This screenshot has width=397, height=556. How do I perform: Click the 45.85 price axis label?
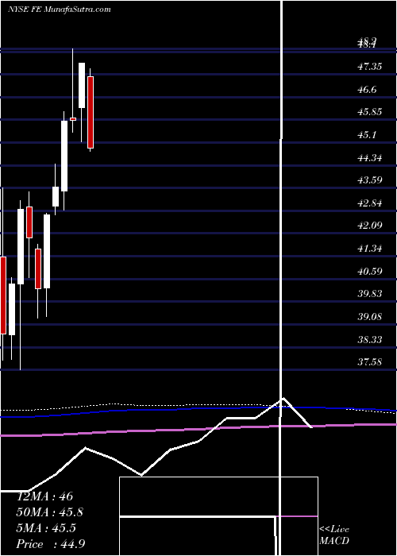coord(370,112)
